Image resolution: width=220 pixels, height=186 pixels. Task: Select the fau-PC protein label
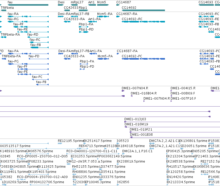point(37,77)
